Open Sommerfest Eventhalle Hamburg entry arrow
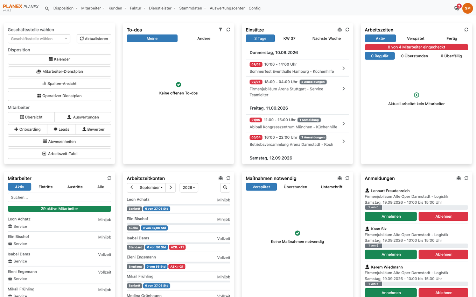This screenshot has height=297, width=476. 344,68
